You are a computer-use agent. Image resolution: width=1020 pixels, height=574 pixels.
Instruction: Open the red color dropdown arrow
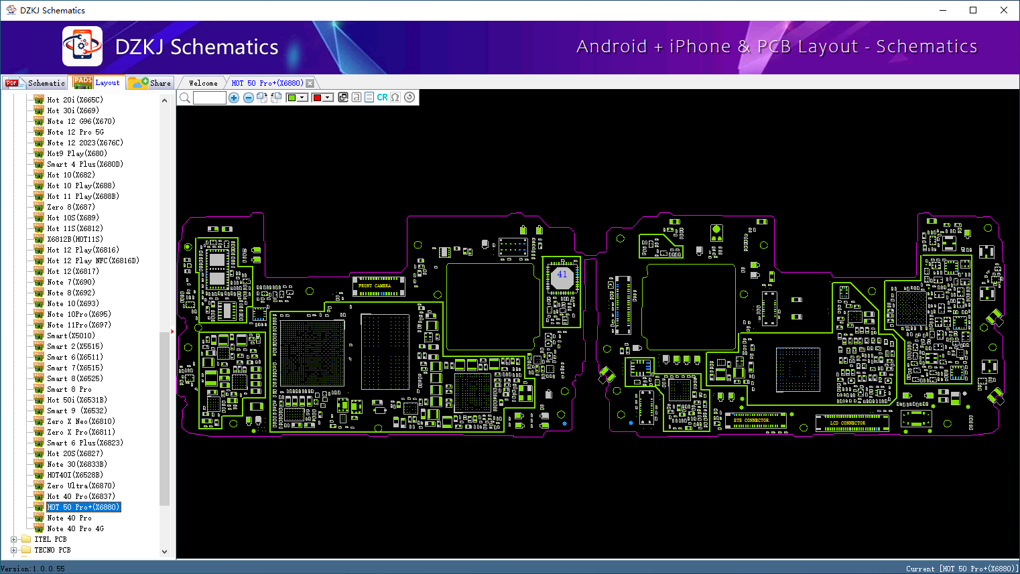point(328,98)
